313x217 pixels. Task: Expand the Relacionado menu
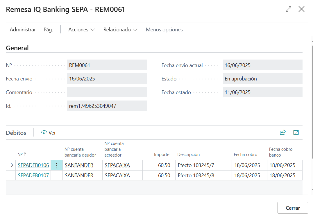[120, 30]
